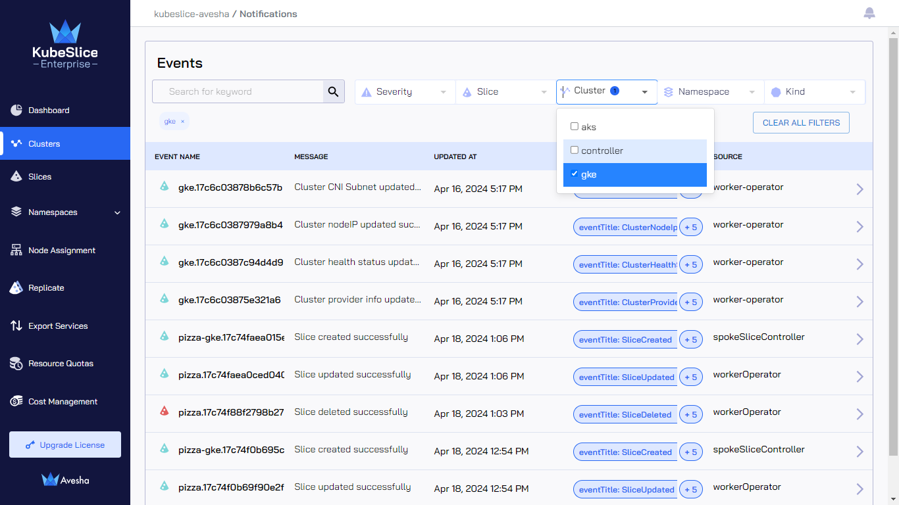Viewport: 899px width, 505px height.
Task: Click the Cost Management icon
Action: coord(16,401)
